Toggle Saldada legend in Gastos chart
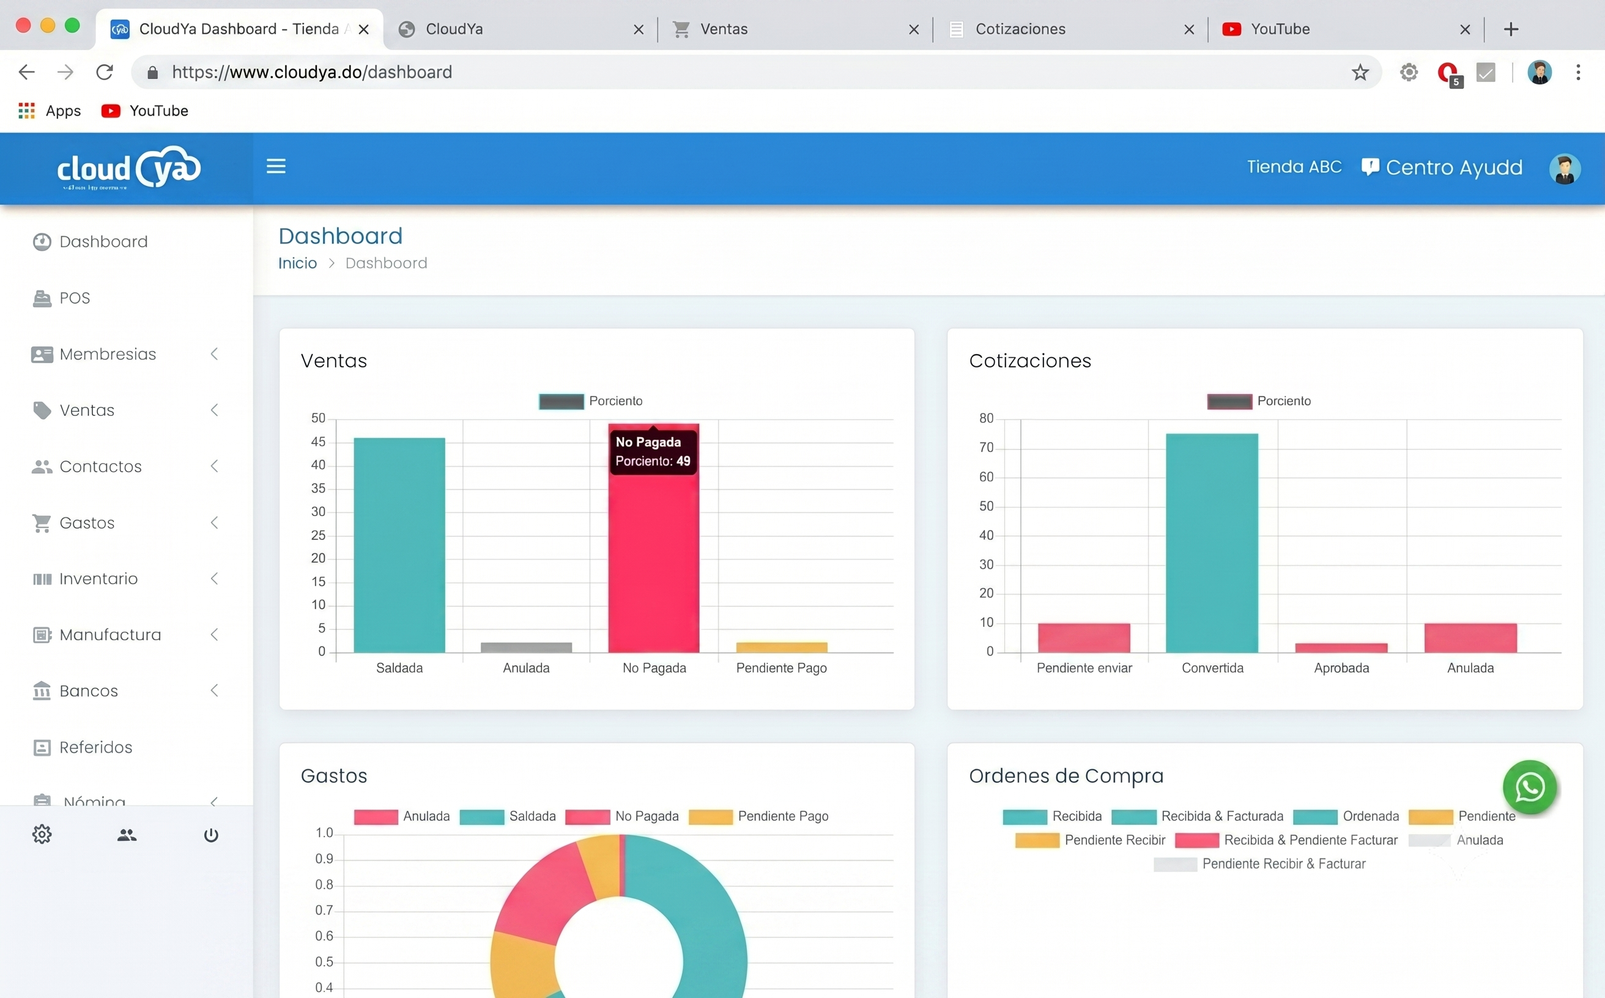 pos(508,816)
